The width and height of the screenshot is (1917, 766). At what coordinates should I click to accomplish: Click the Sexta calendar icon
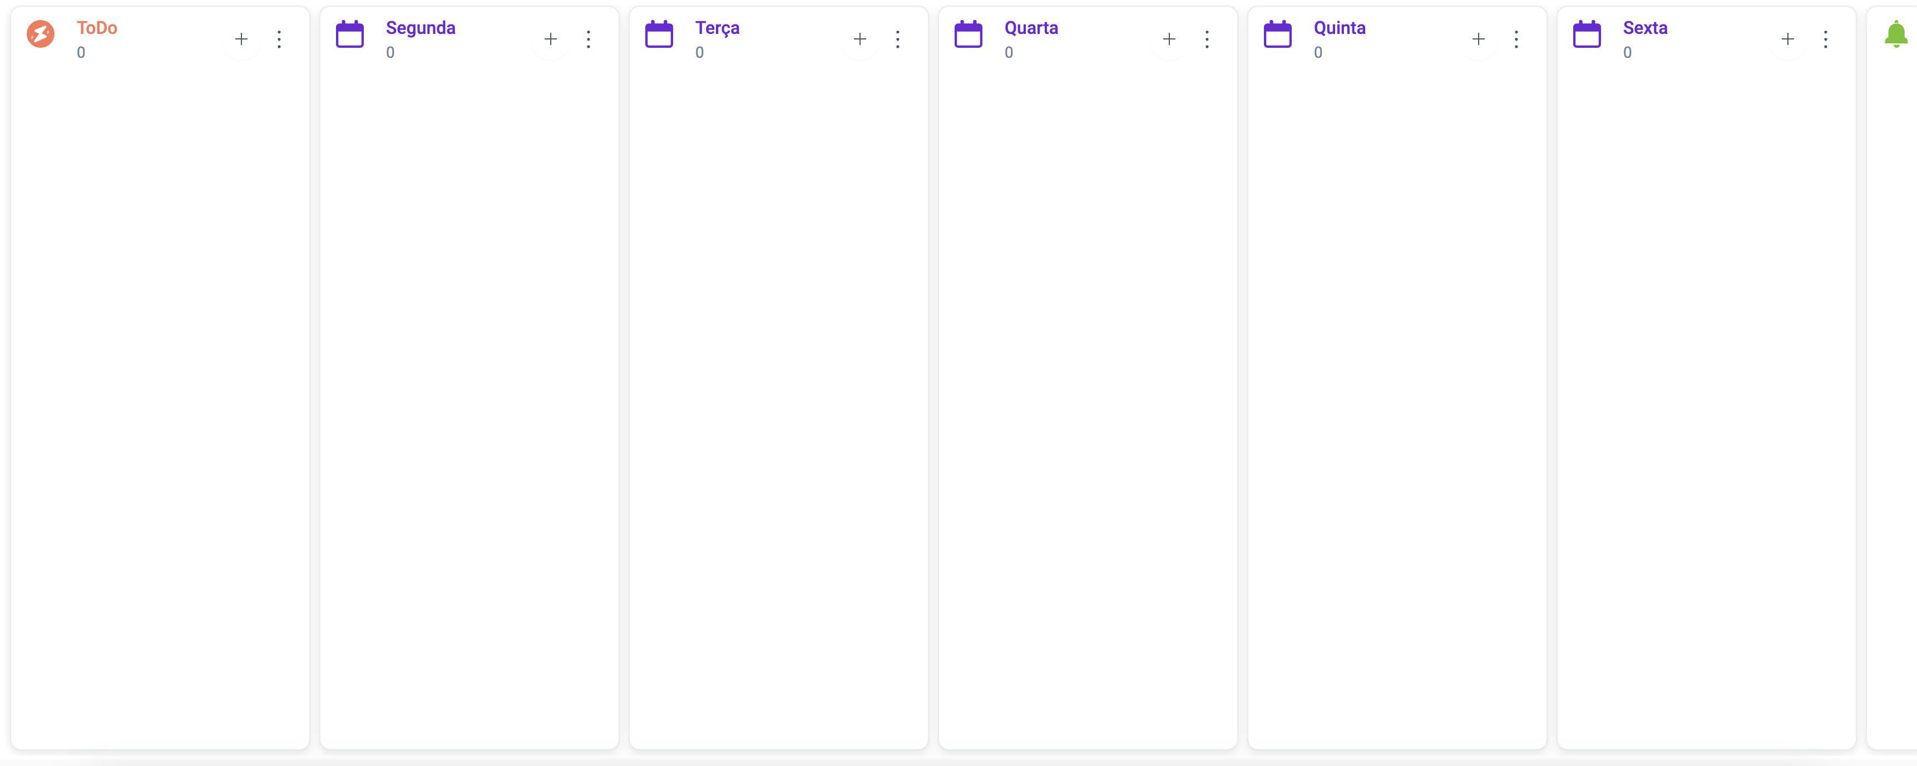(x=1587, y=32)
